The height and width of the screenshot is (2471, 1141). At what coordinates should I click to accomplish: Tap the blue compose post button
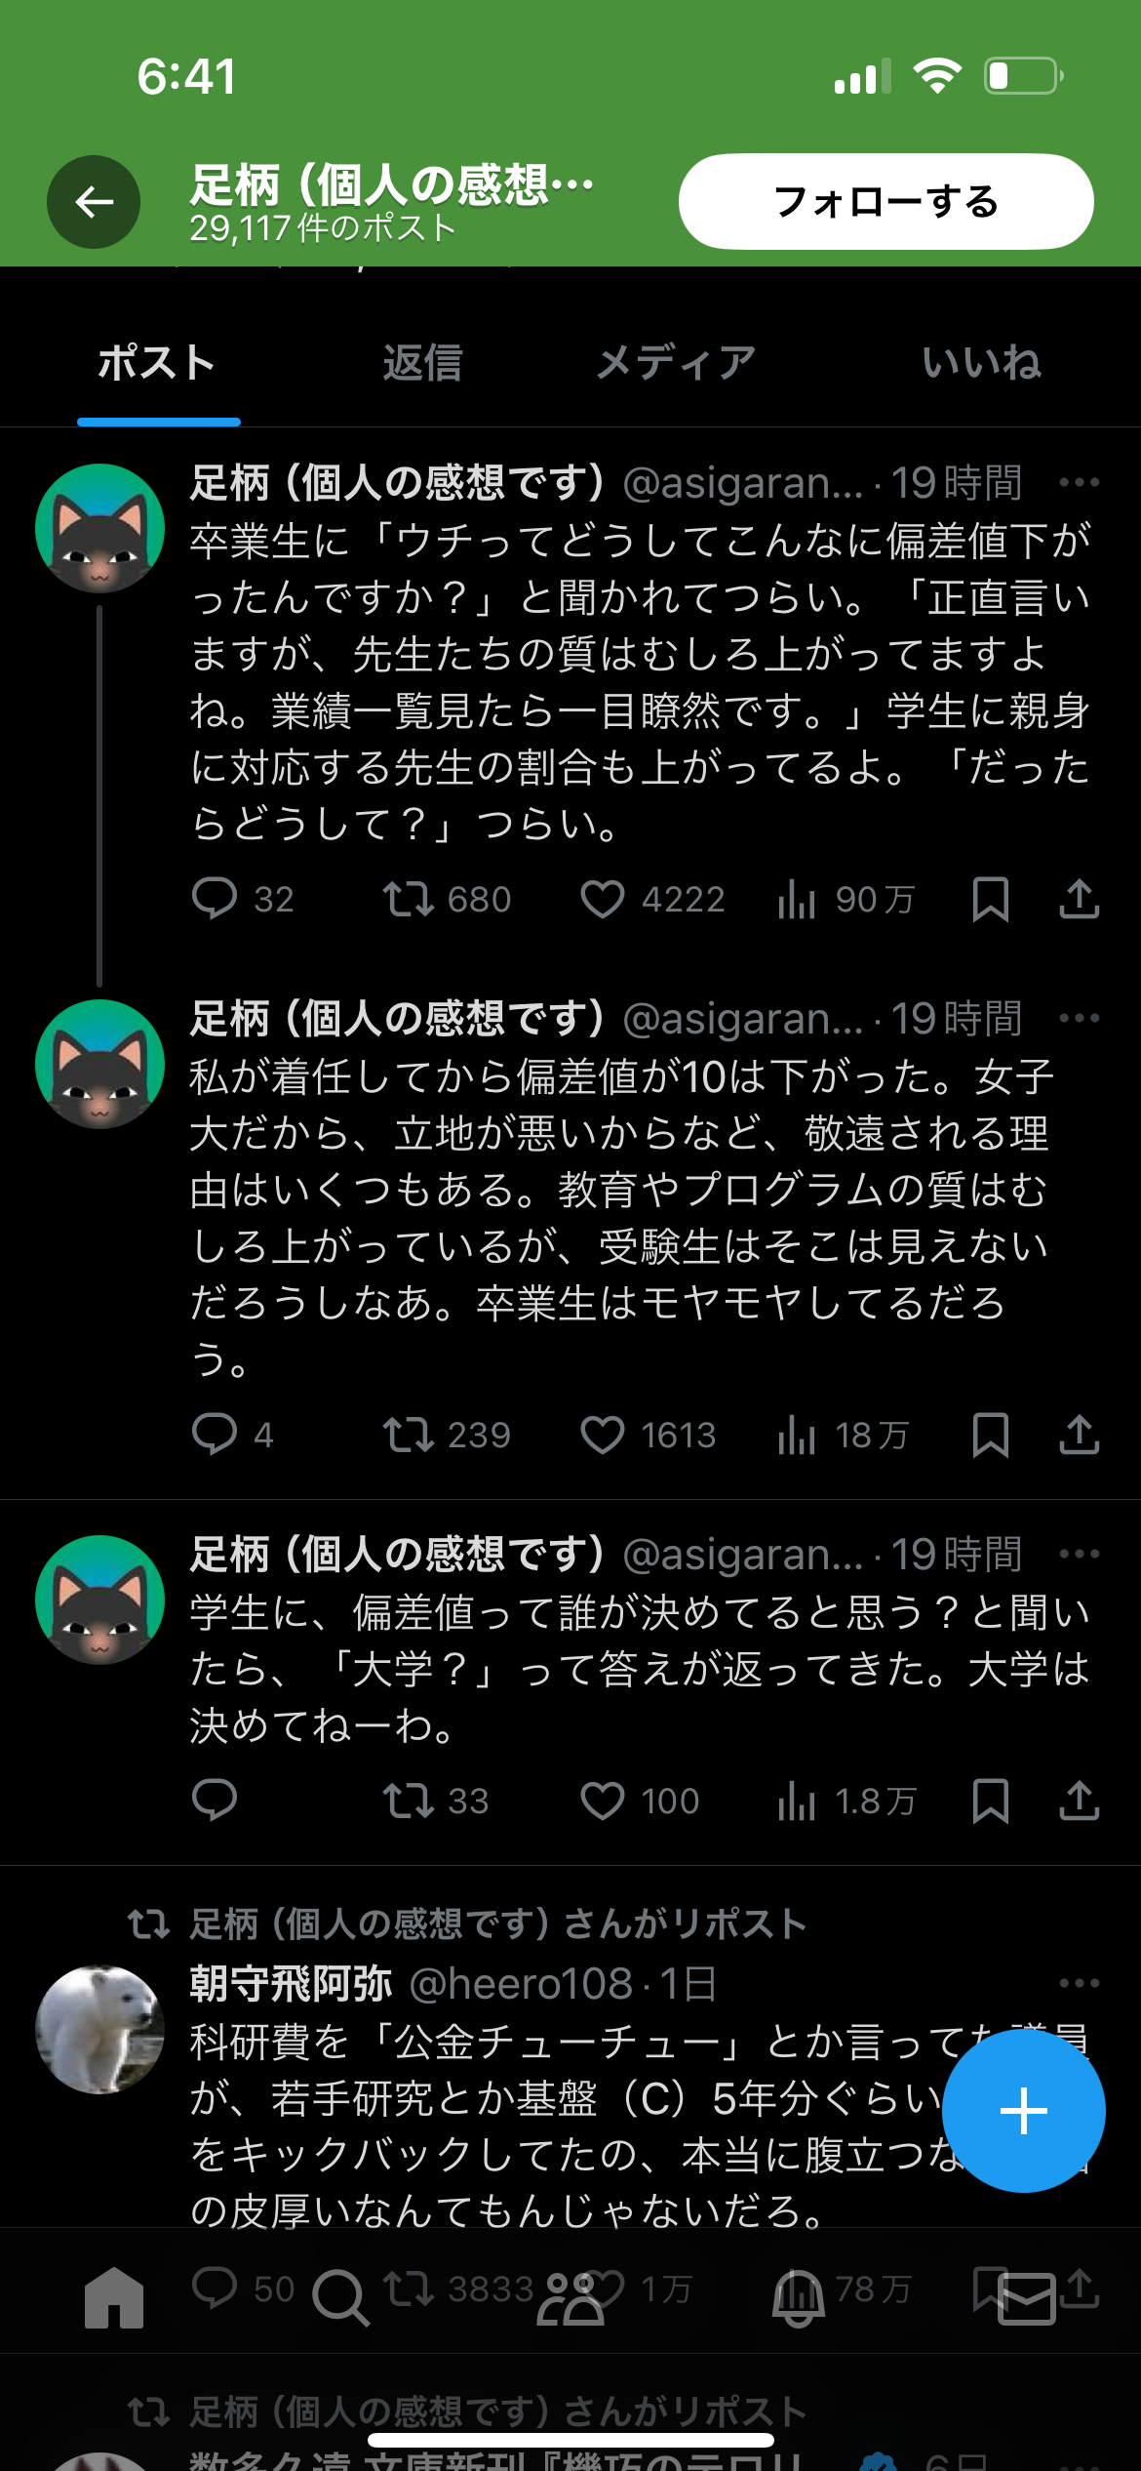pos(1023,2112)
